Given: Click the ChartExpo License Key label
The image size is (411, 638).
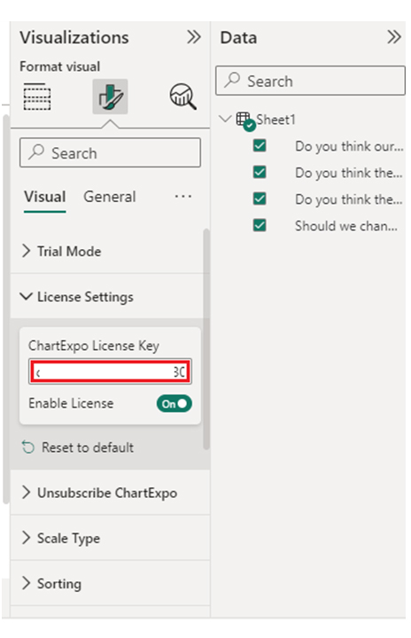Looking at the screenshot, I should click(x=94, y=346).
